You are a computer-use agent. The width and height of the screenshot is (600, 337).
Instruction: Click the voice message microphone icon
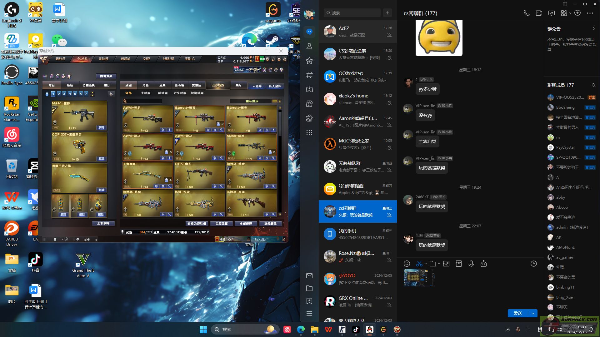pos(471,264)
